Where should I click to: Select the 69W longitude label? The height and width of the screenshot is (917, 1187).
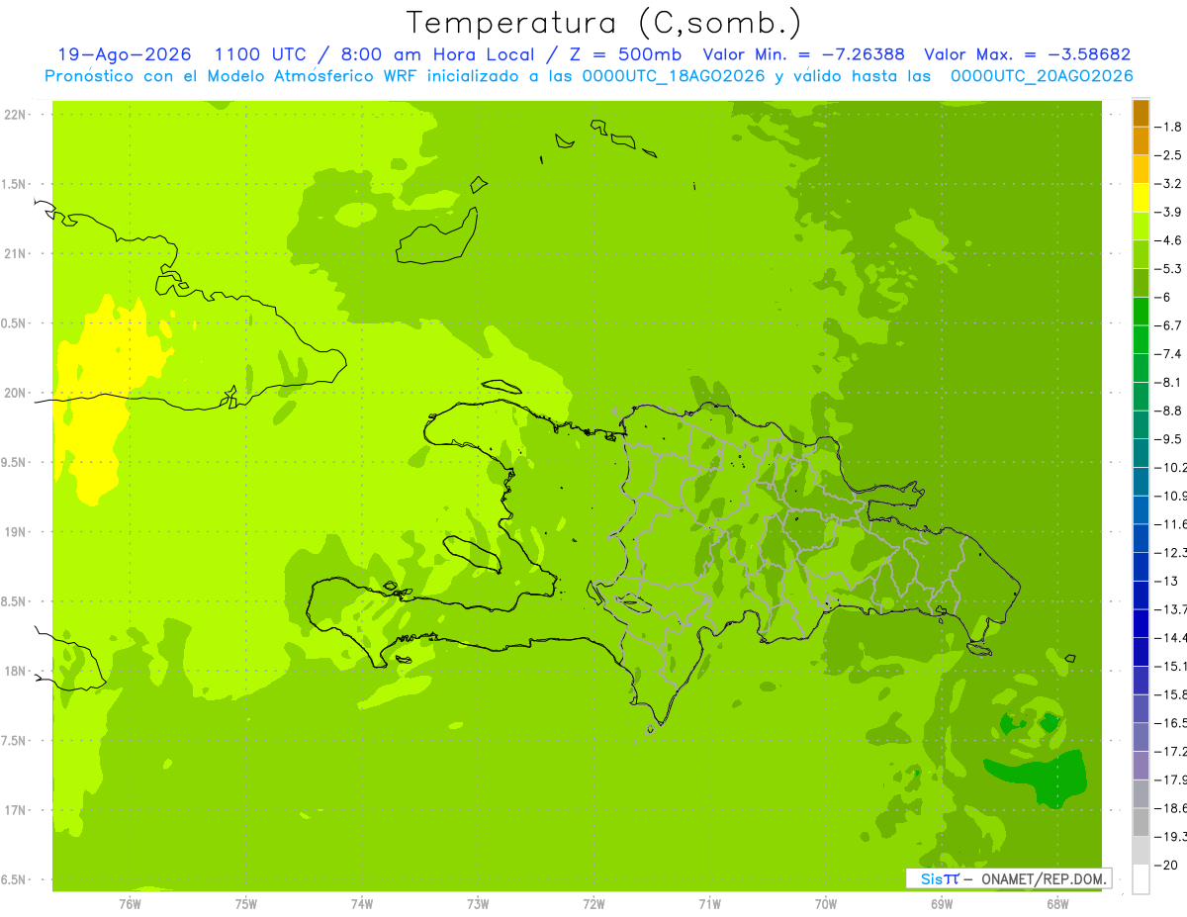(x=941, y=903)
